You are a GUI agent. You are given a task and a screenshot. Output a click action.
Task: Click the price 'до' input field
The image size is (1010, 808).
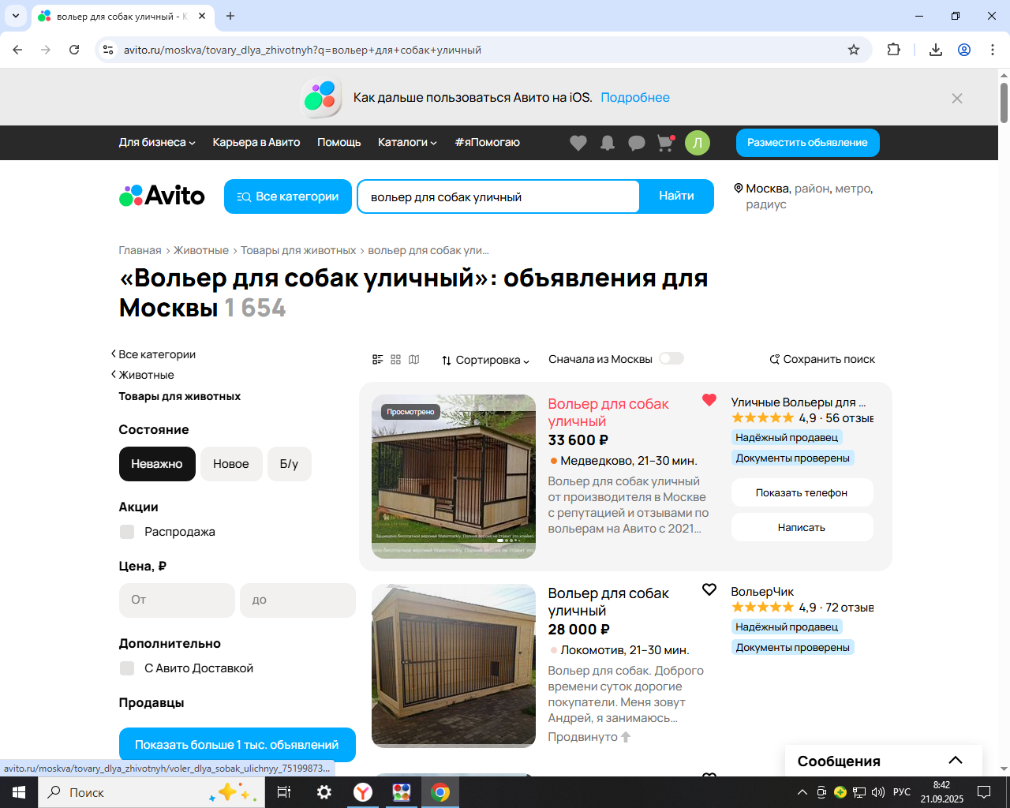tap(298, 600)
